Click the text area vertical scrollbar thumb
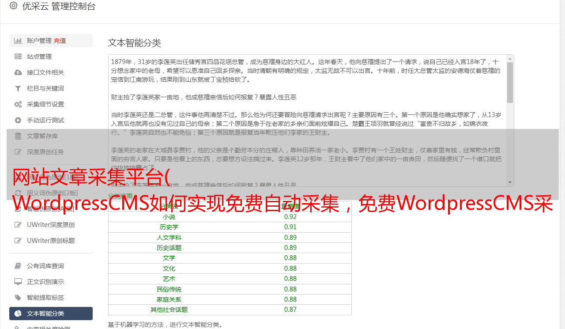 [x=510, y=83]
